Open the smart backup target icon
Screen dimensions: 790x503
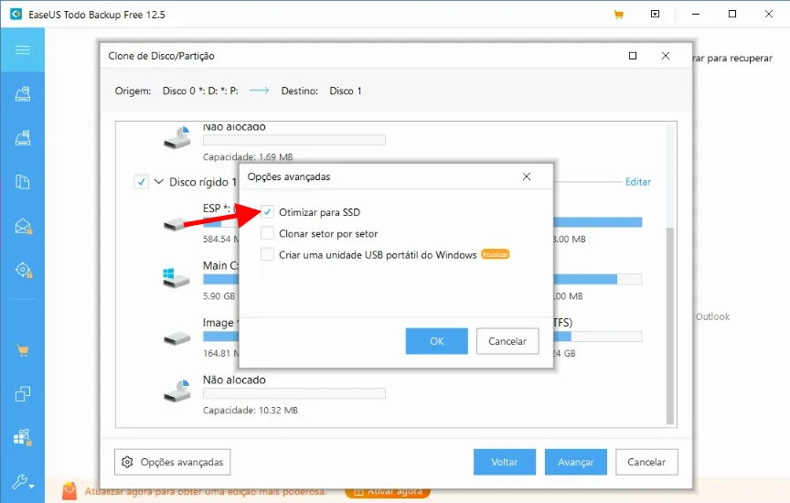point(23,270)
